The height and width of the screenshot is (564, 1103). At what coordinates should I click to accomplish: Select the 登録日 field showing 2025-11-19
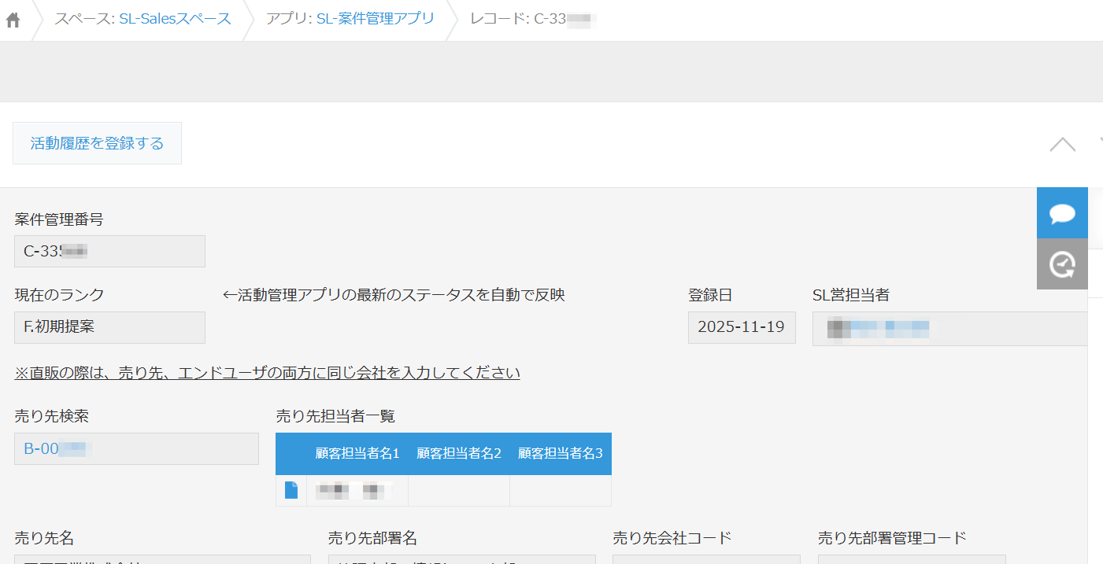(741, 327)
